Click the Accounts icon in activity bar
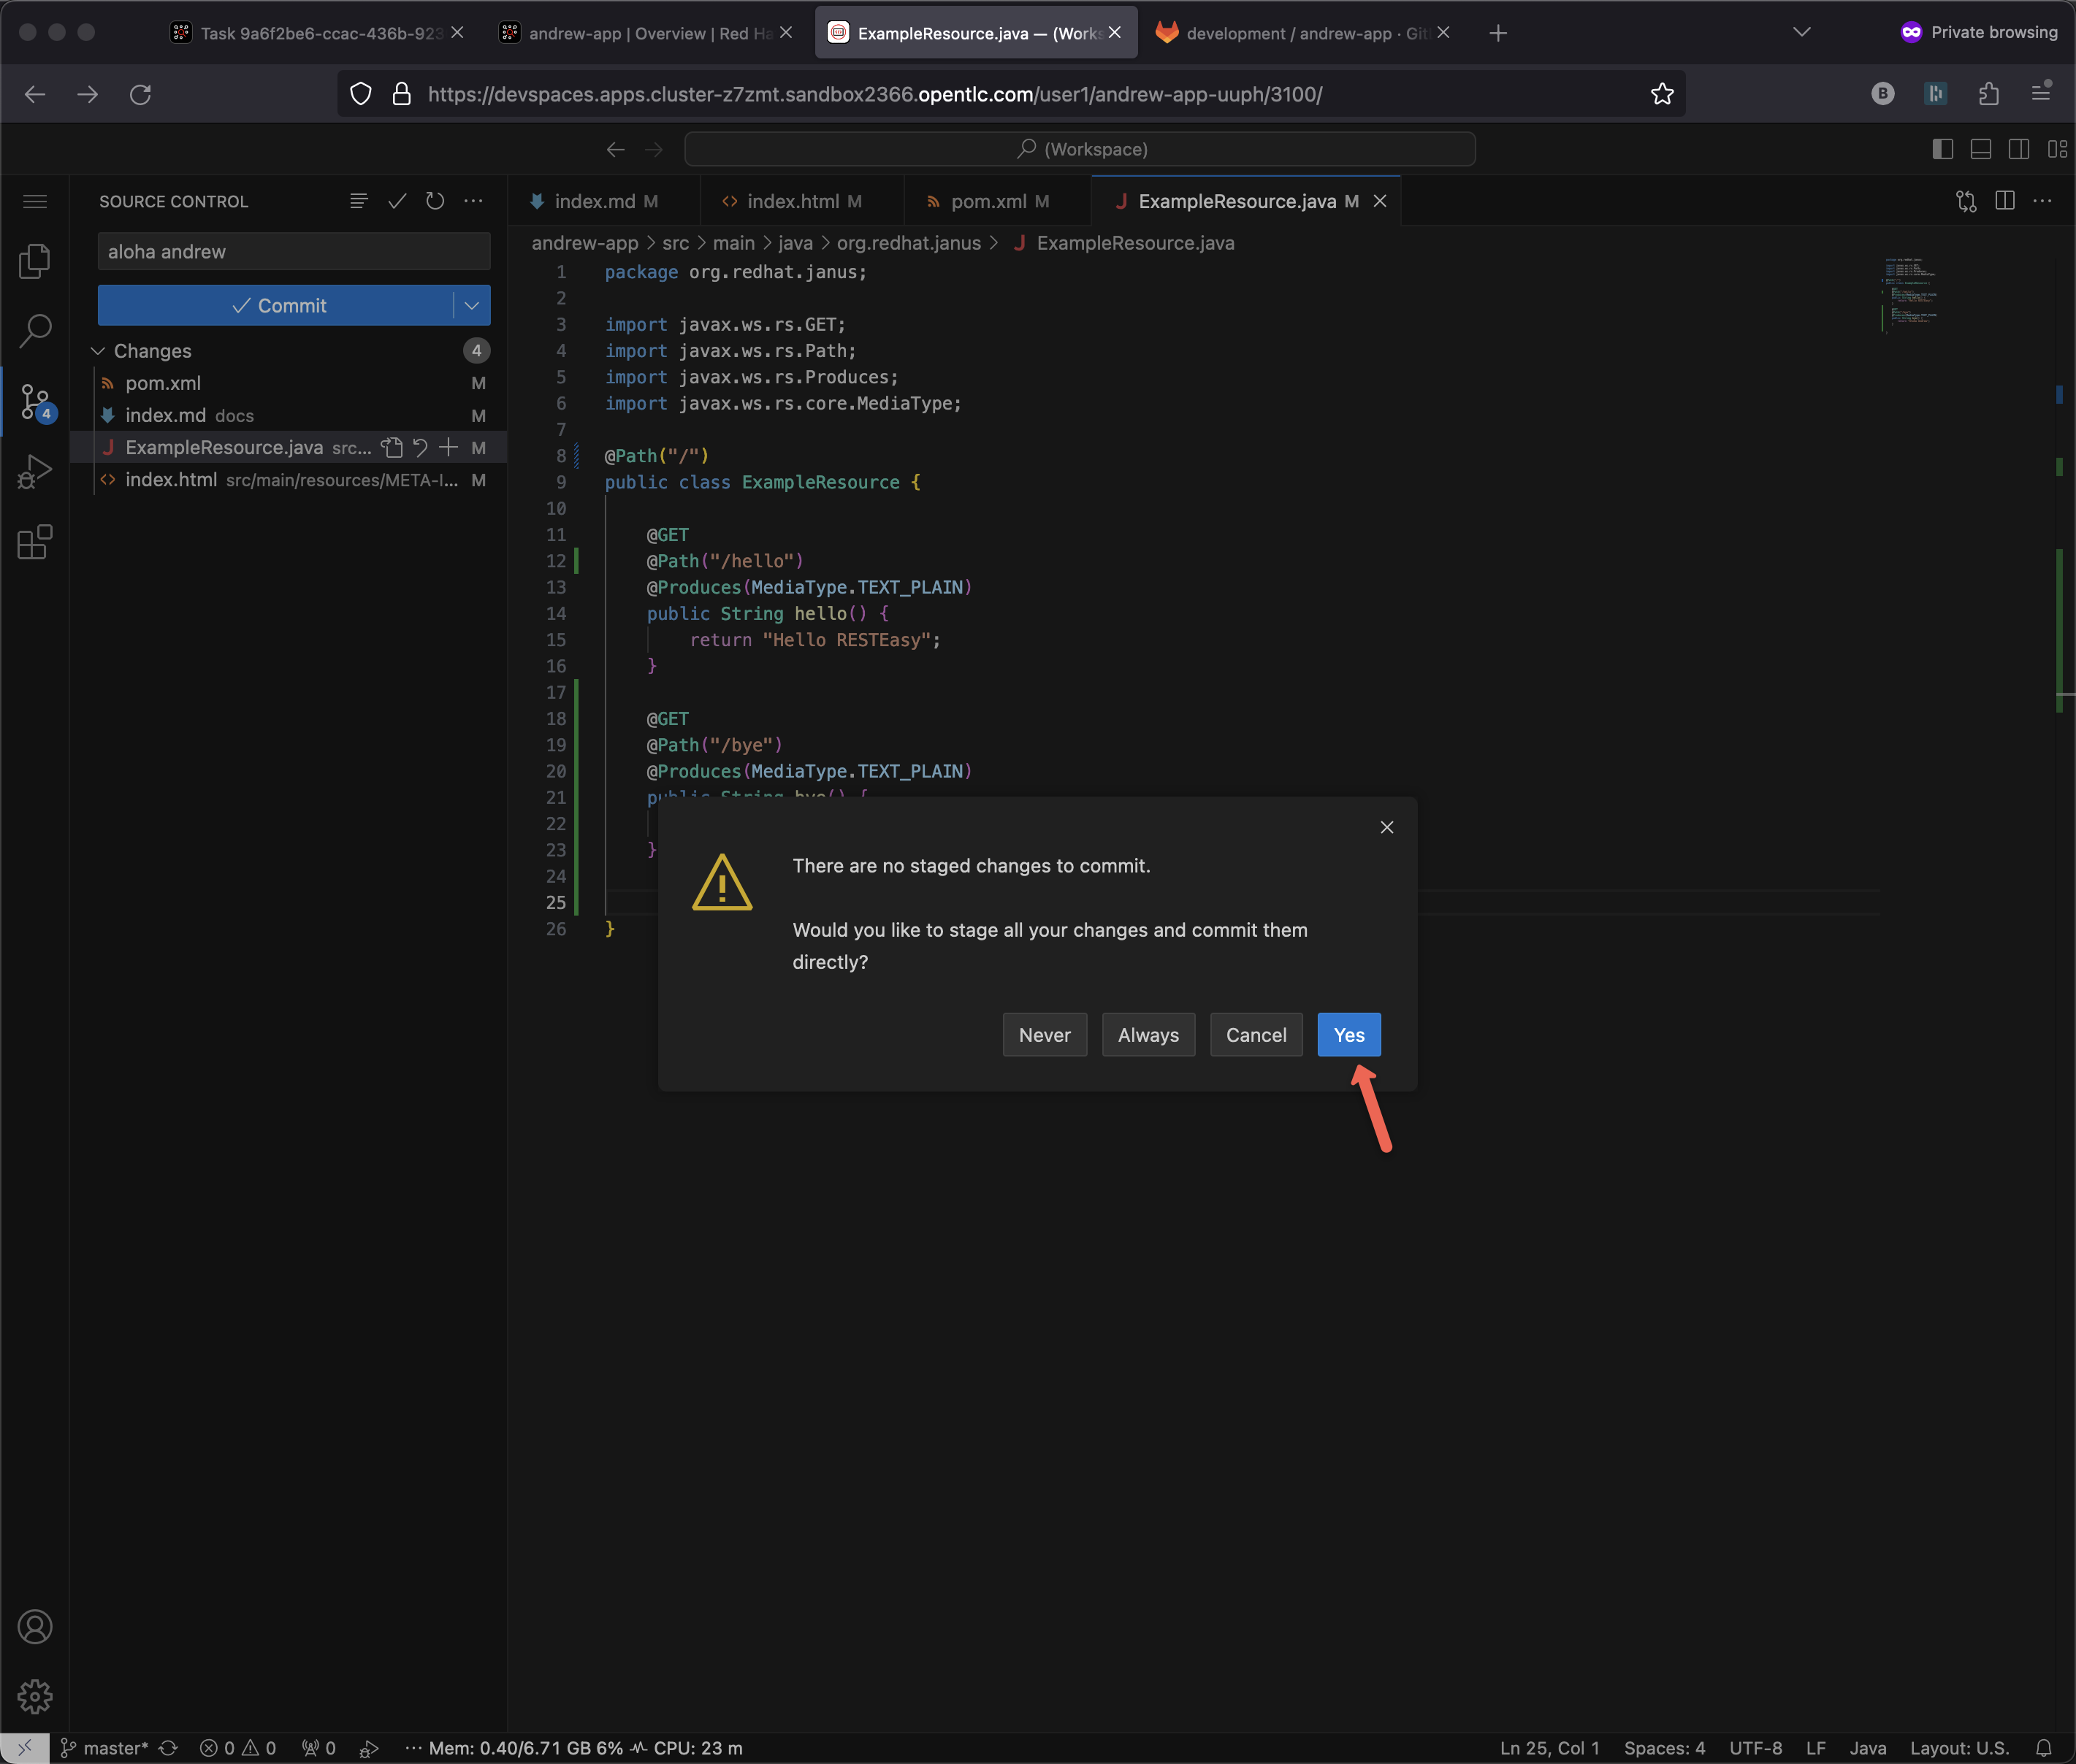Image resolution: width=2076 pixels, height=1764 pixels. click(35, 1627)
